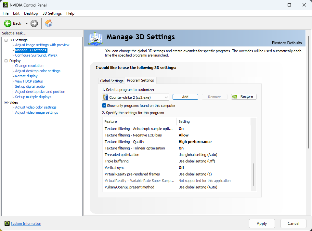Click the NVIDIA logo in the title bar

[x=5, y=5]
